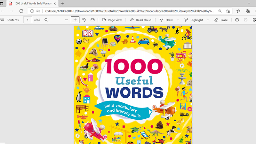Viewport: 256px width, 144px height.
Task: Zoom out with the minus icon
Action: click(x=66, y=20)
